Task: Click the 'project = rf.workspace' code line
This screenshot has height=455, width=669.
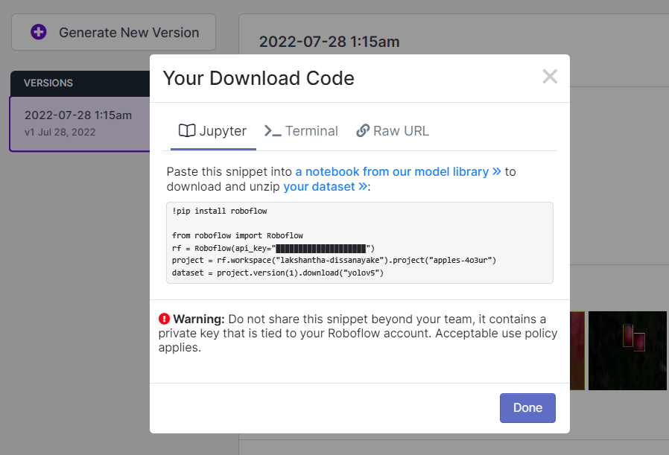Action: pos(334,260)
